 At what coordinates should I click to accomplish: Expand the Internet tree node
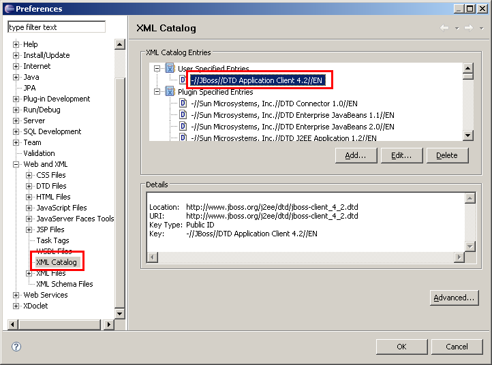click(x=16, y=67)
